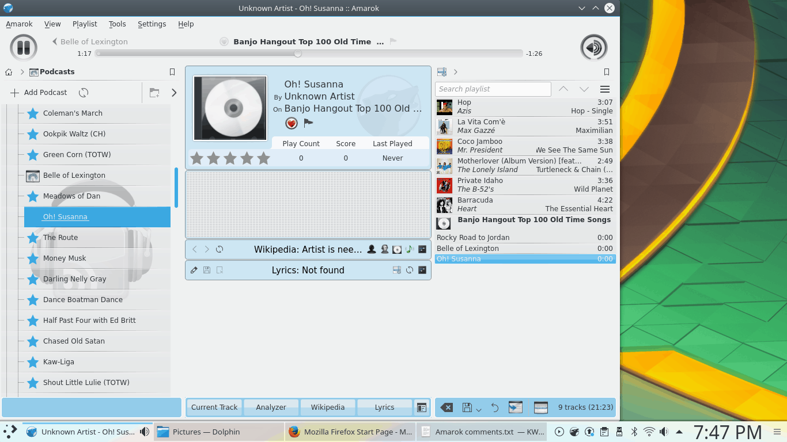787x442 pixels.
Task: Clear the playlist icon
Action: pyautogui.click(x=447, y=407)
